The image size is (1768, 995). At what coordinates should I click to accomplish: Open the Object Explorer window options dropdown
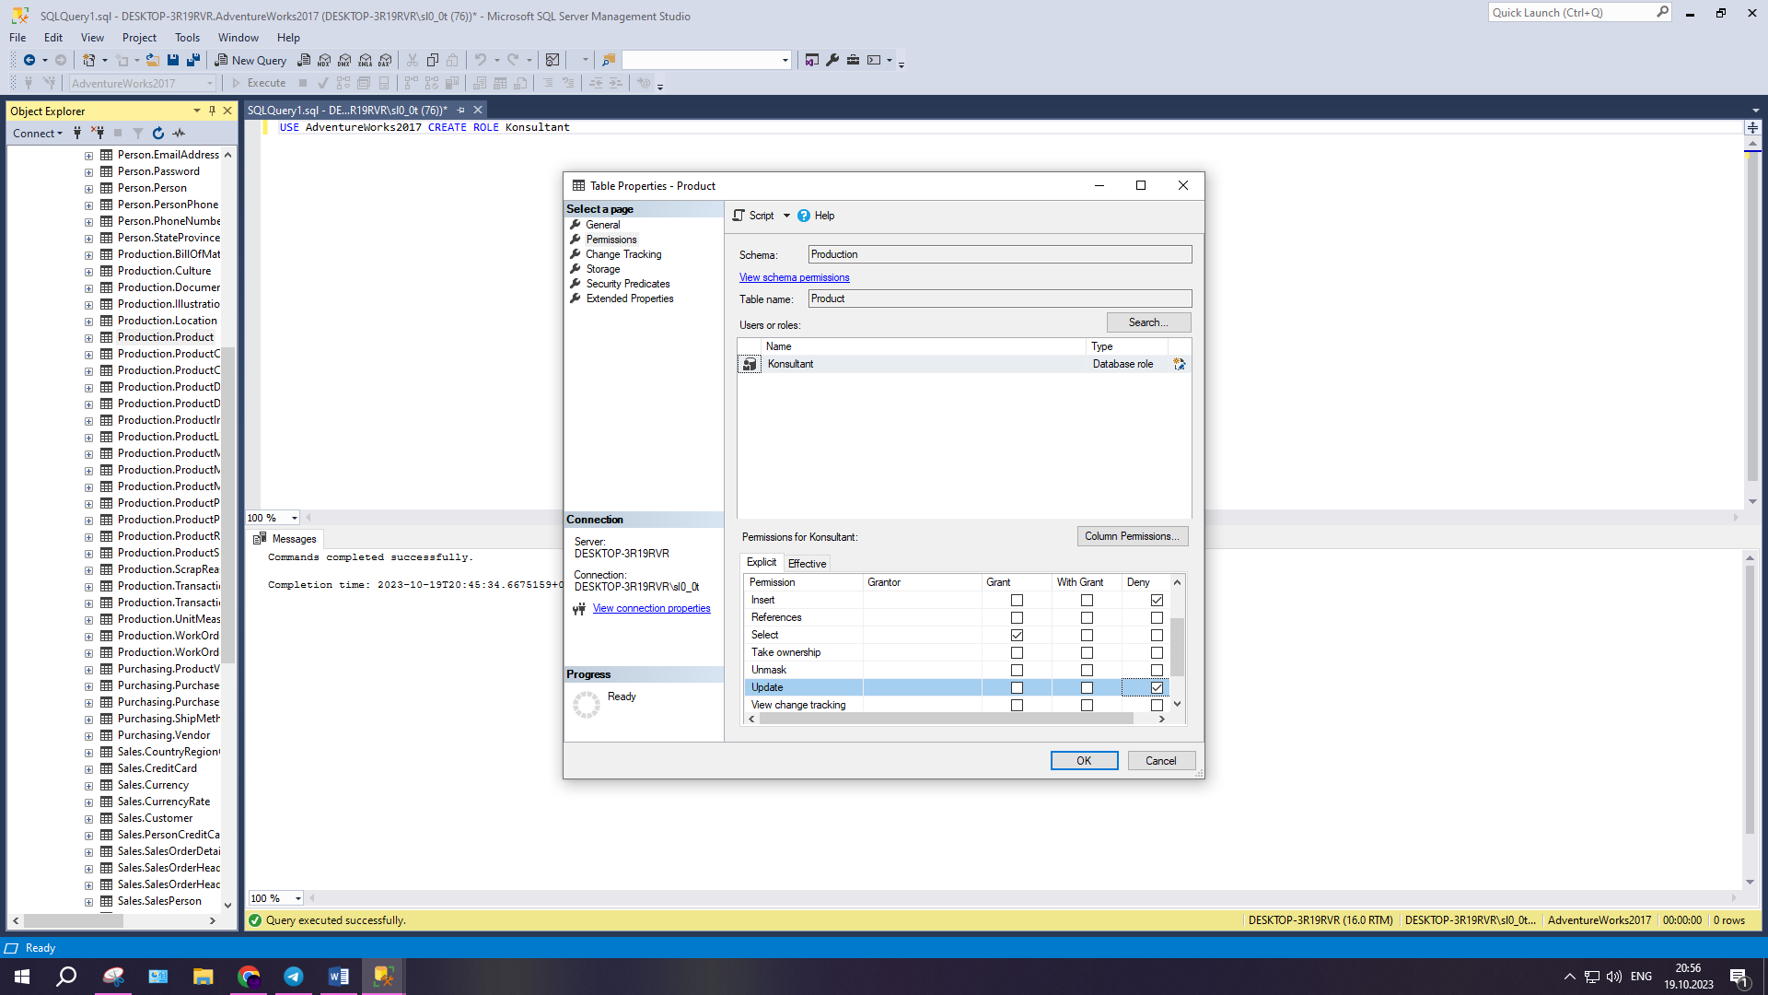196,111
